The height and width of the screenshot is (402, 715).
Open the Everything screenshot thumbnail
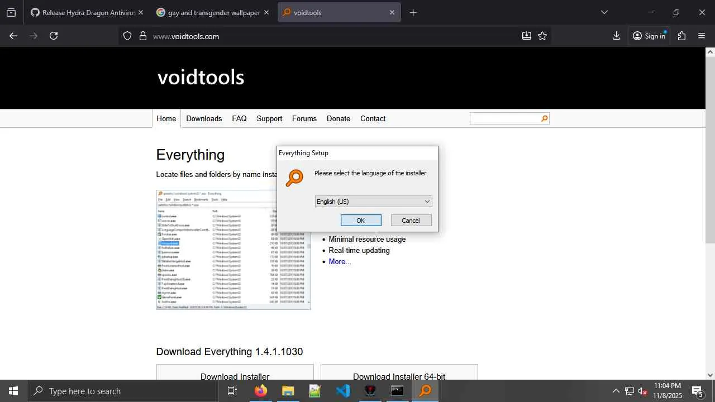(x=233, y=250)
